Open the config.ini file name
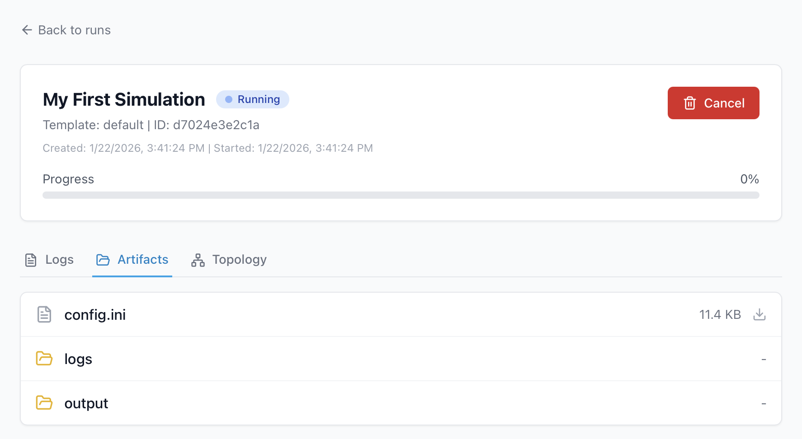This screenshot has height=439, width=802. pyautogui.click(x=95, y=315)
